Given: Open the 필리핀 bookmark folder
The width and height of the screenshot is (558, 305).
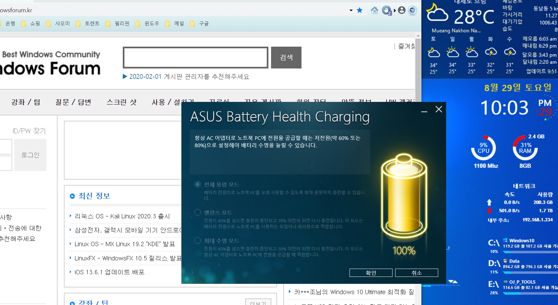Looking at the screenshot, I should pyautogui.click(x=117, y=23).
